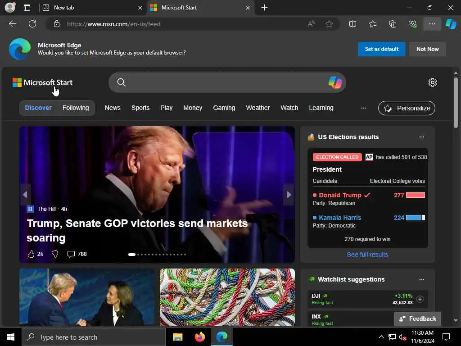Open the INX Rising fast stock row
Image resolution: width=461 pixels, height=346 pixels.
coord(351,319)
